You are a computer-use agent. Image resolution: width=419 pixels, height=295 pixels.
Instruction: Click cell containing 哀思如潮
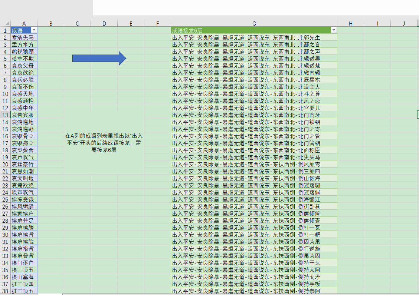coord(24,171)
